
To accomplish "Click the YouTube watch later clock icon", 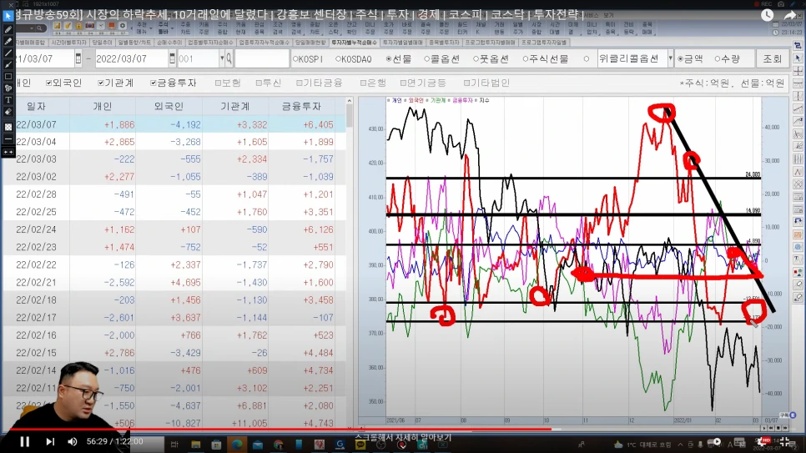I will 767,15.
